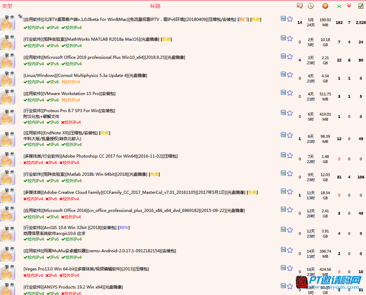This screenshot has width=366, height=295.
Task: Sort by size disc icon
Action: pyautogui.click(x=325, y=6)
